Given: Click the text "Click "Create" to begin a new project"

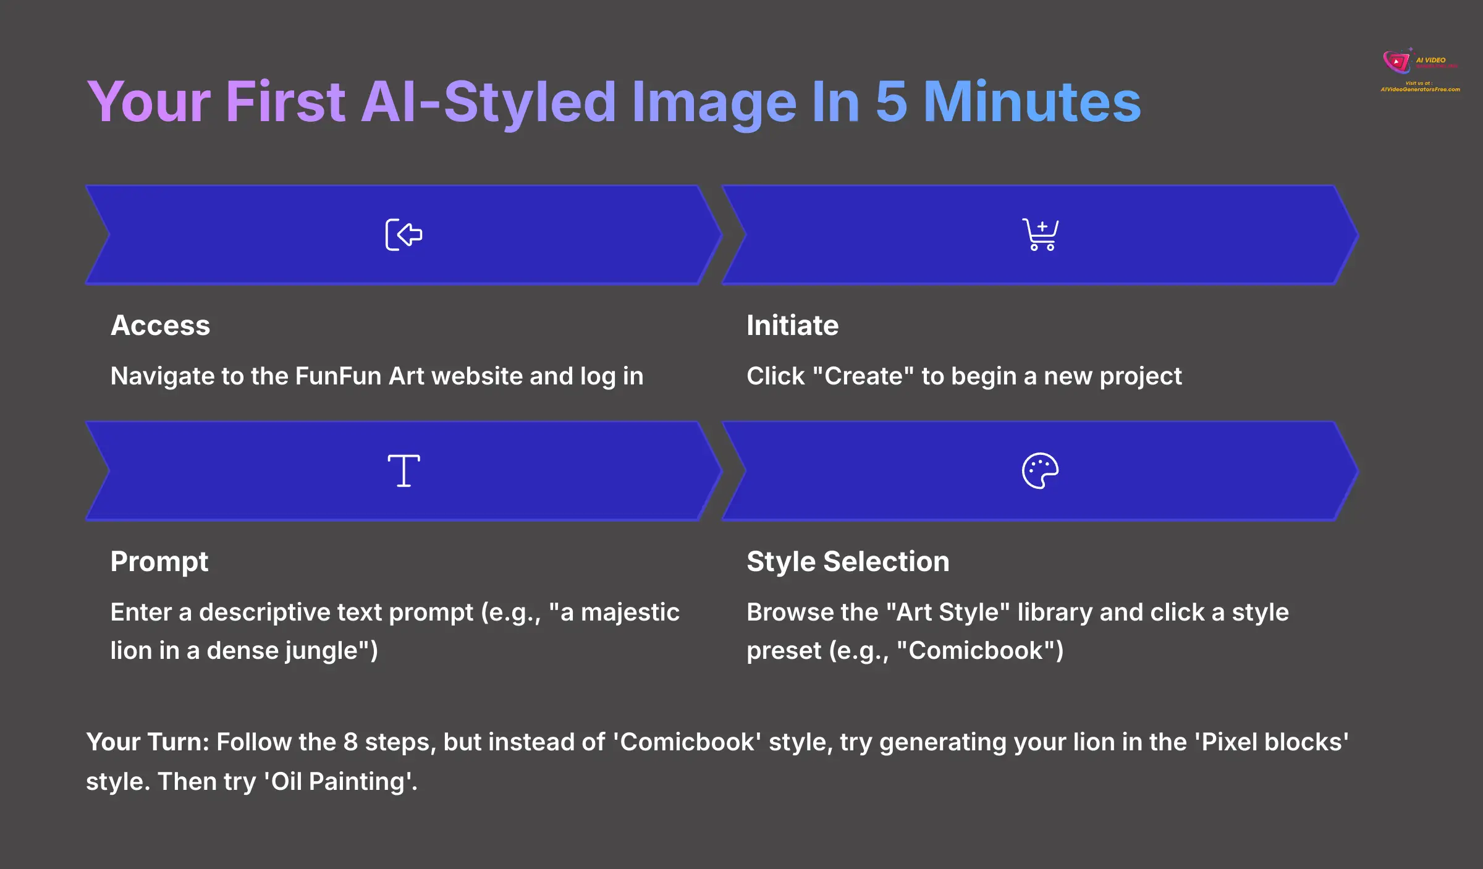Looking at the screenshot, I should click(x=964, y=376).
